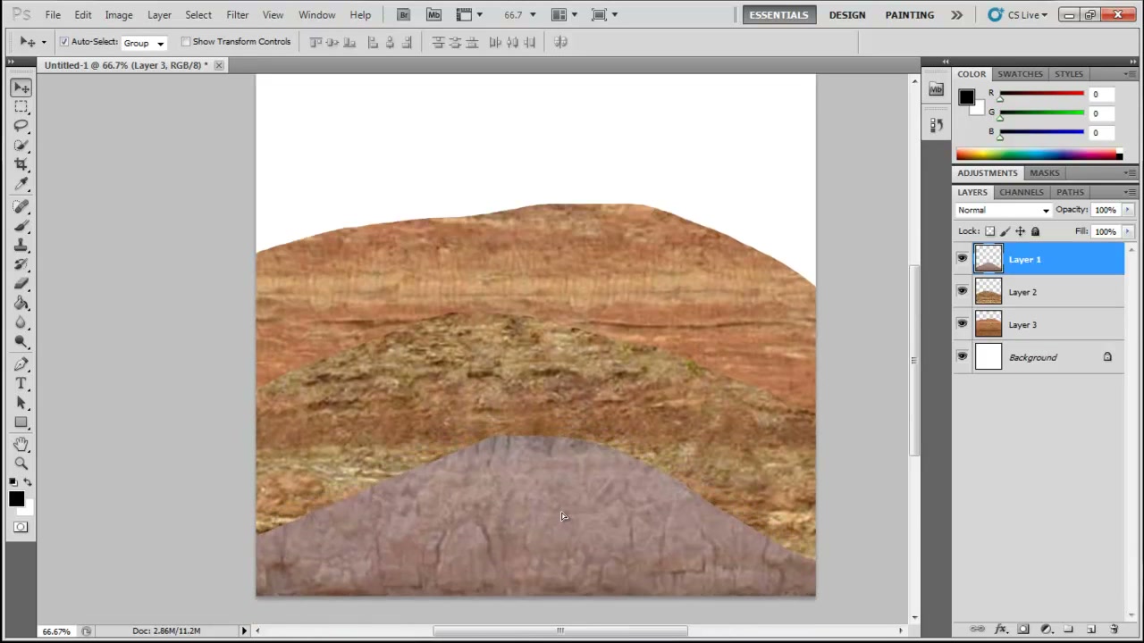
Task: Create a new layer group
Action: 1069,630
